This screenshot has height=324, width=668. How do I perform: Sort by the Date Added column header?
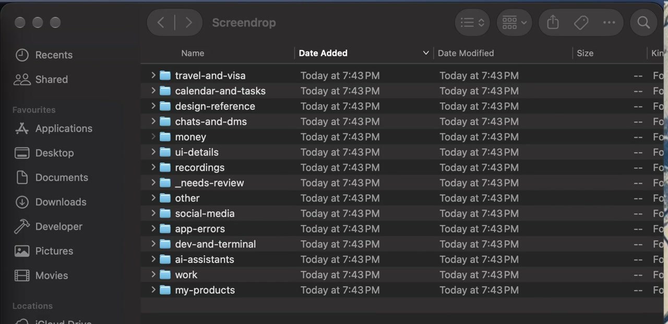[x=323, y=53]
